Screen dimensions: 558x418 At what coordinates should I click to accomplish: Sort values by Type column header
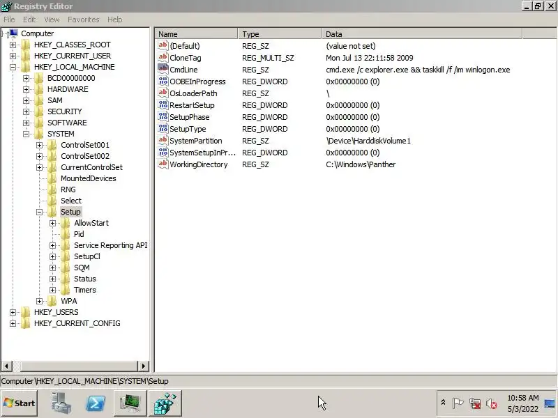click(280, 34)
